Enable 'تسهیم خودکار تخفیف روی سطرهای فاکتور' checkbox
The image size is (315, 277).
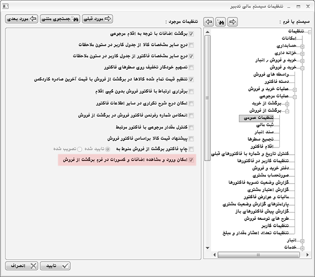tap(191, 67)
